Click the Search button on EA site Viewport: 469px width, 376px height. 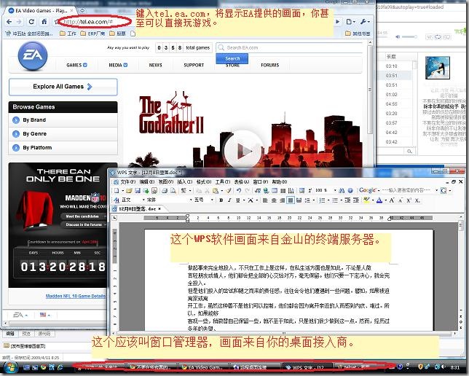232,58
